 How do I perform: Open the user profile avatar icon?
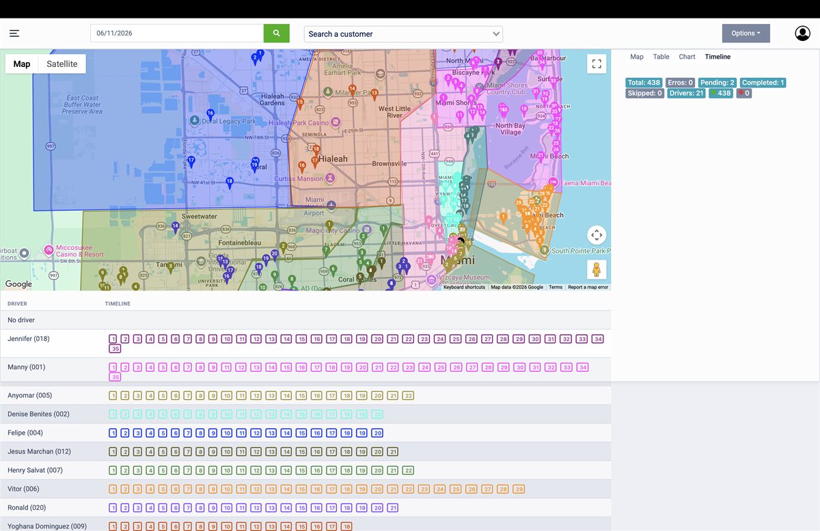802,33
